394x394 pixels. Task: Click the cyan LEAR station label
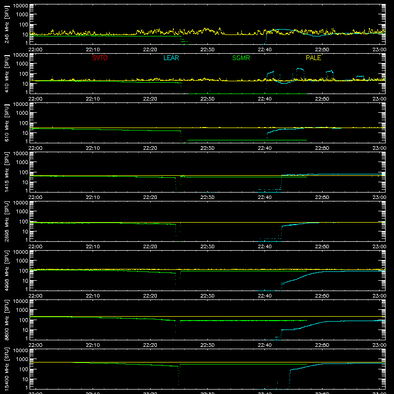click(x=171, y=58)
